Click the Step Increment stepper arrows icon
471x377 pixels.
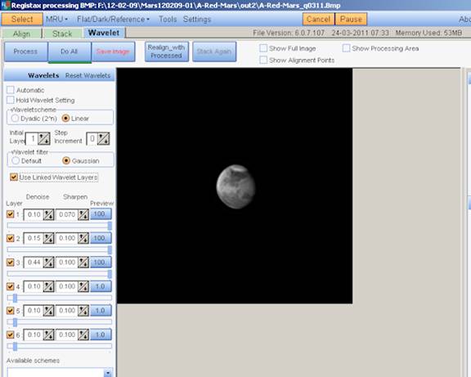click(x=103, y=139)
